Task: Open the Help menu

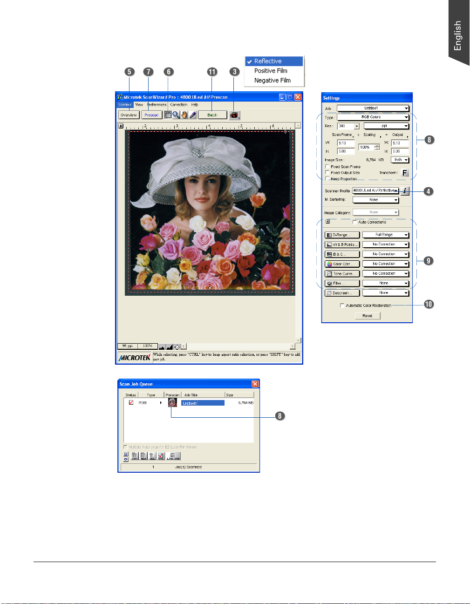Action: point(195,105)
